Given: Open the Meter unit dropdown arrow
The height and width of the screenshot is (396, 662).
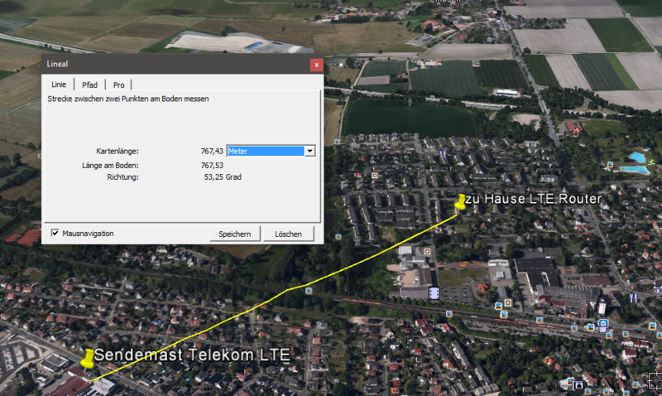Looking at the screenshot, I should (x=309, y=151).
